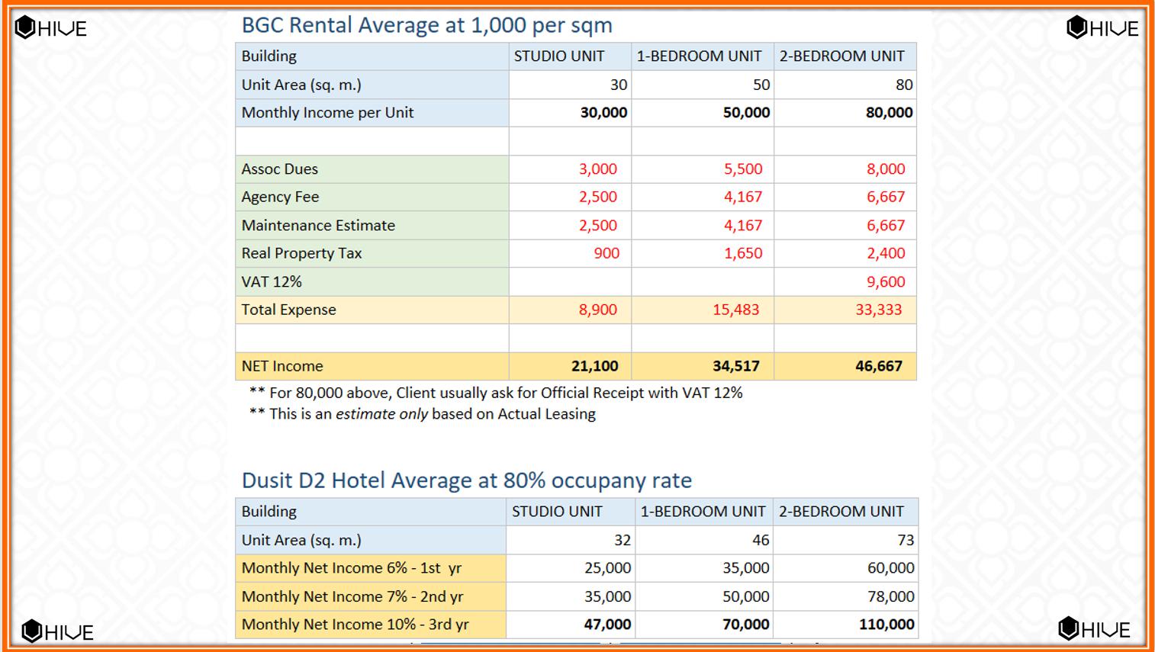
Task: Click the top-right HIVE logo
Action: [1102, 28]
